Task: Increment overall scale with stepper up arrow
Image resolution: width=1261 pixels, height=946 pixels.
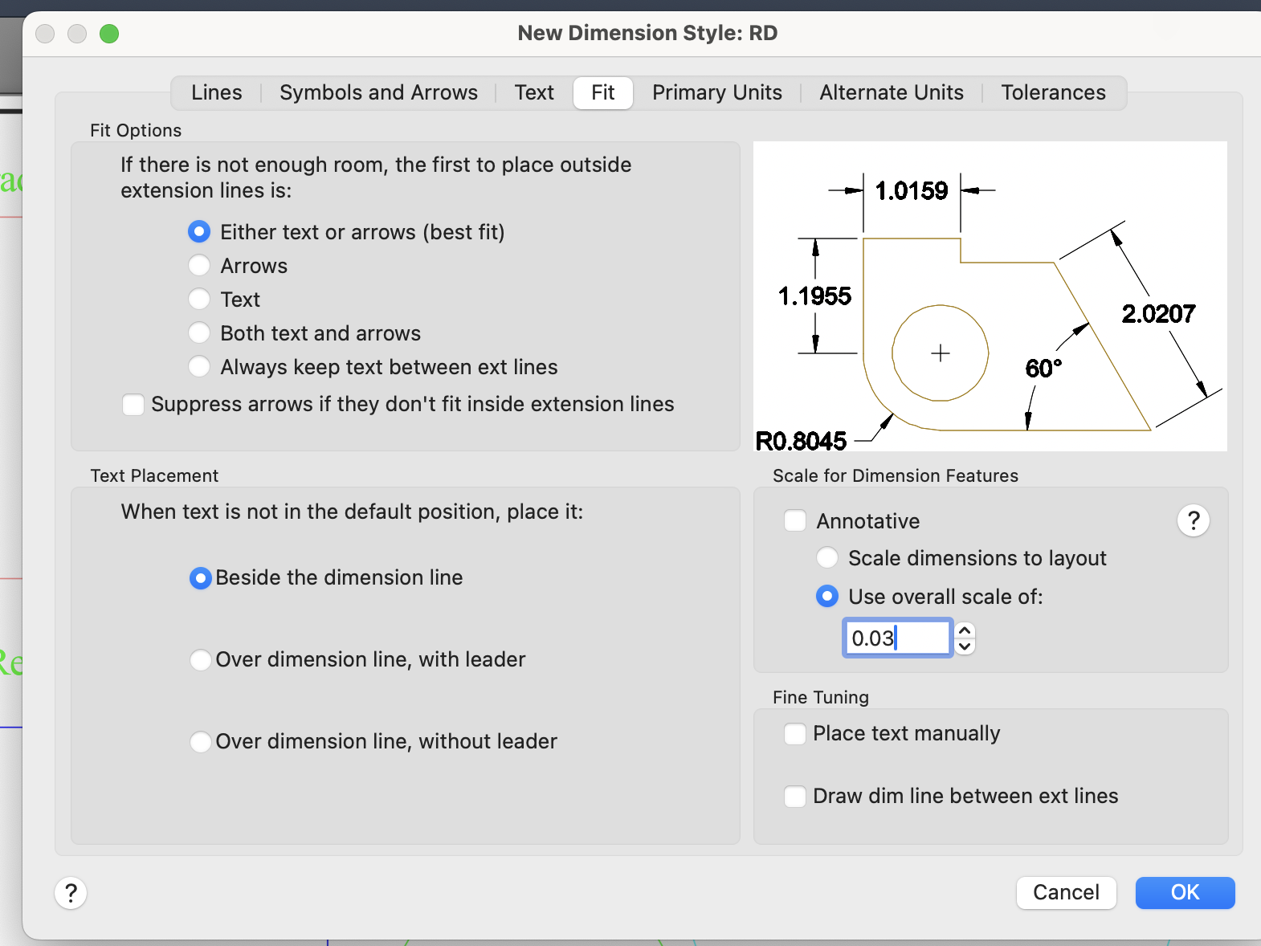Action: [965, 630]
